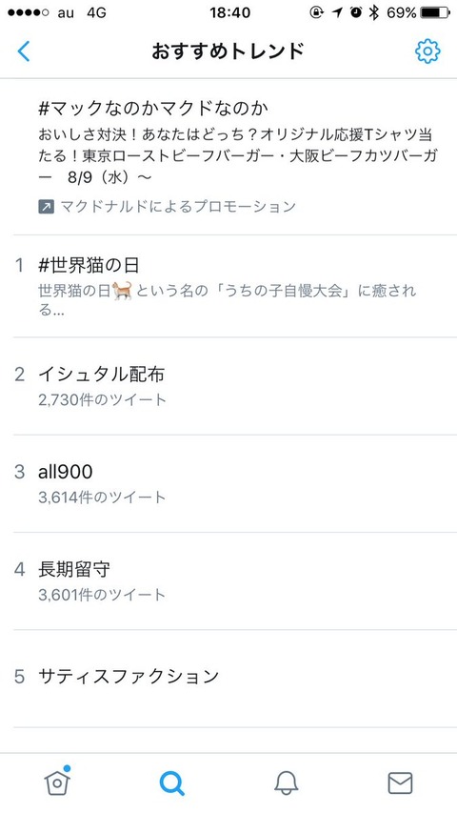
Task: Select the イシュタル配布 trend
Action: [x=228, y=386]
